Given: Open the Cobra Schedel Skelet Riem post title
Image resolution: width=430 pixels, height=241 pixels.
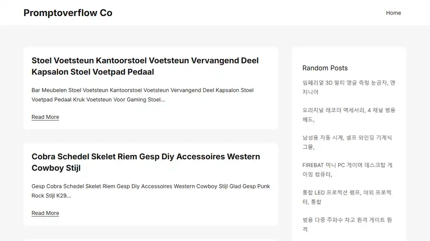Looking at the screenshot, I should (146, 162).
